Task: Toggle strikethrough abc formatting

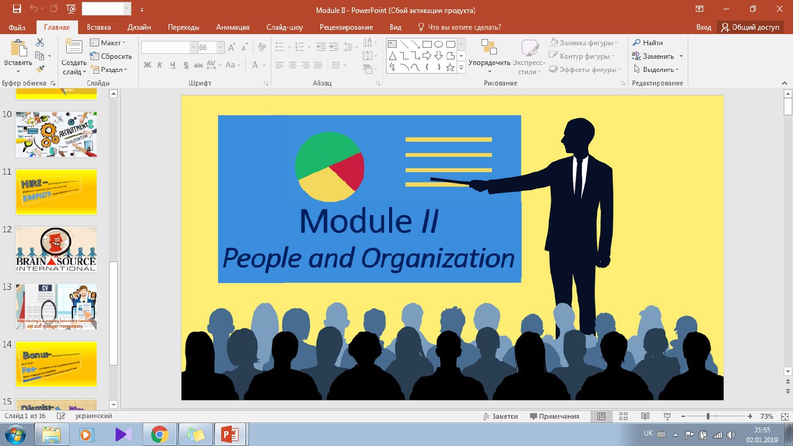Action: click(198, 65)
